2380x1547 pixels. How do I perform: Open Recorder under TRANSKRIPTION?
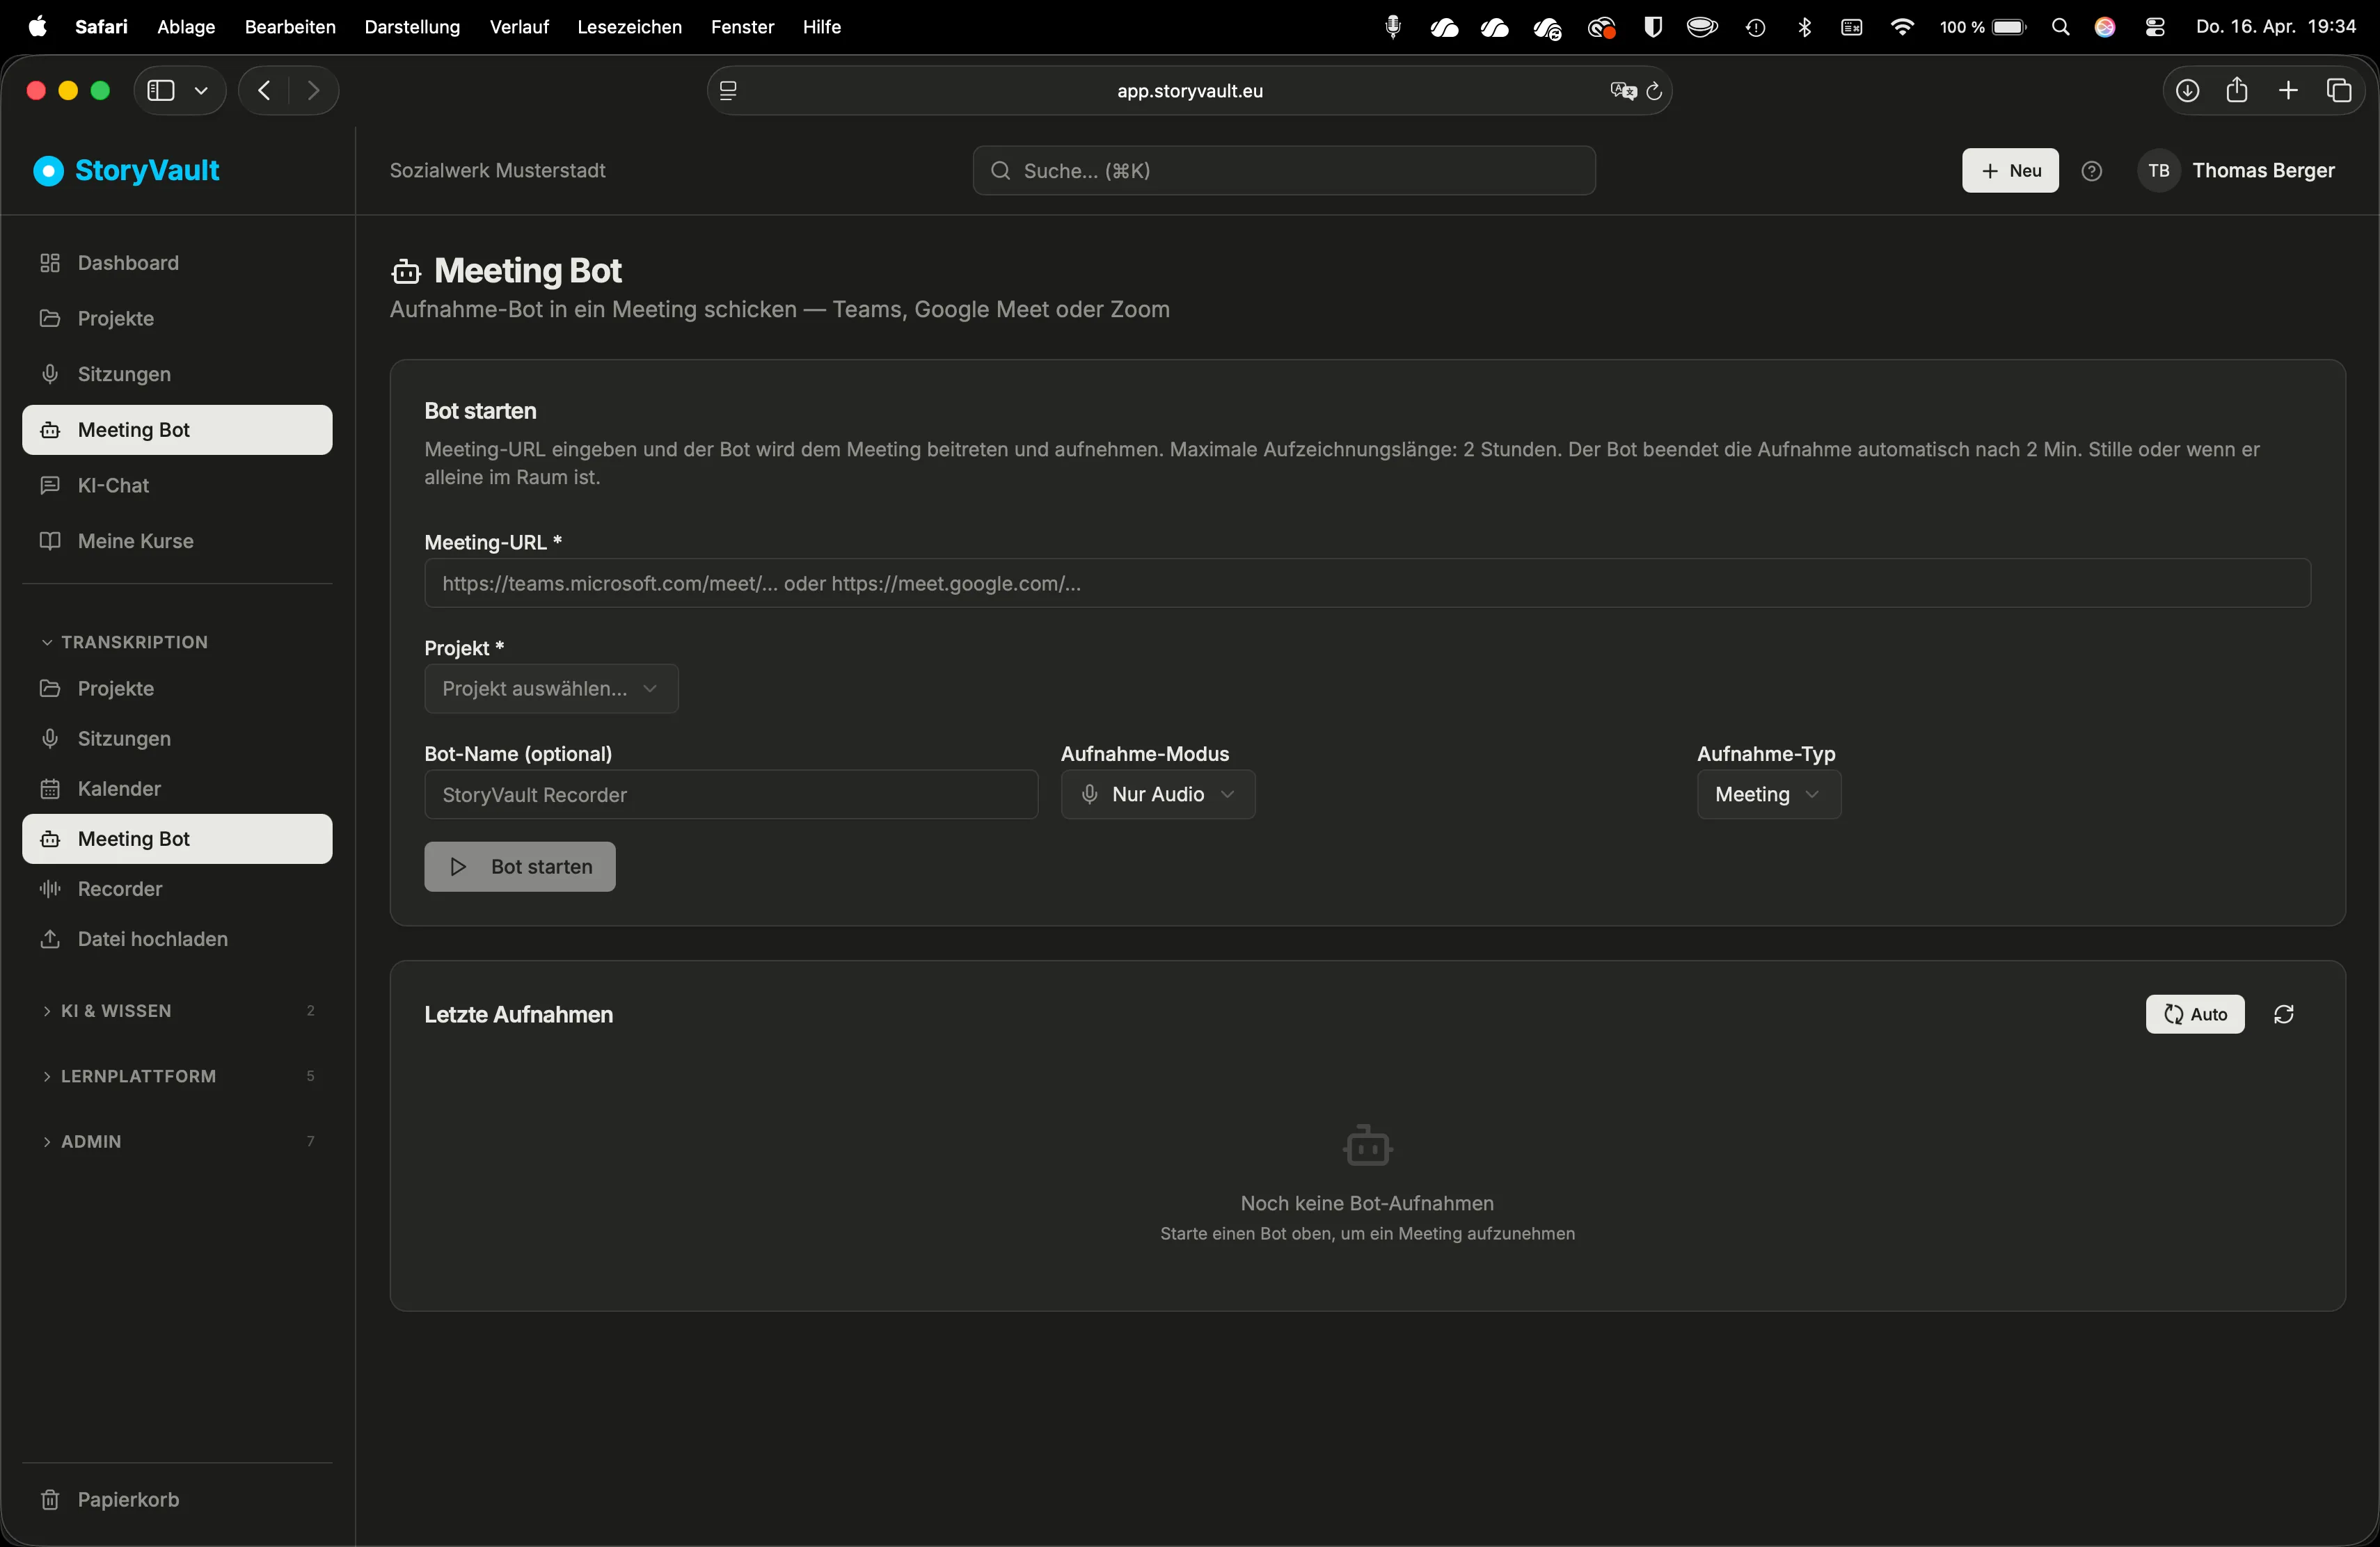coord(177,888)
